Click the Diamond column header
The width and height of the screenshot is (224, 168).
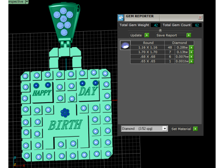(x=179, y=43)
